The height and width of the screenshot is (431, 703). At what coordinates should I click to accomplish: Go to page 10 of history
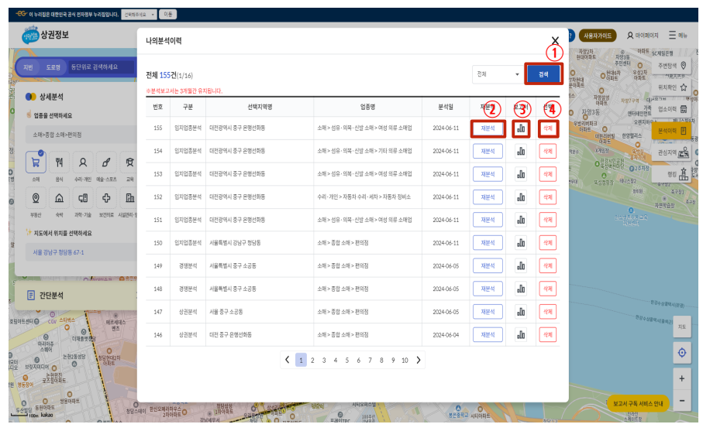[x=405, y=361]
